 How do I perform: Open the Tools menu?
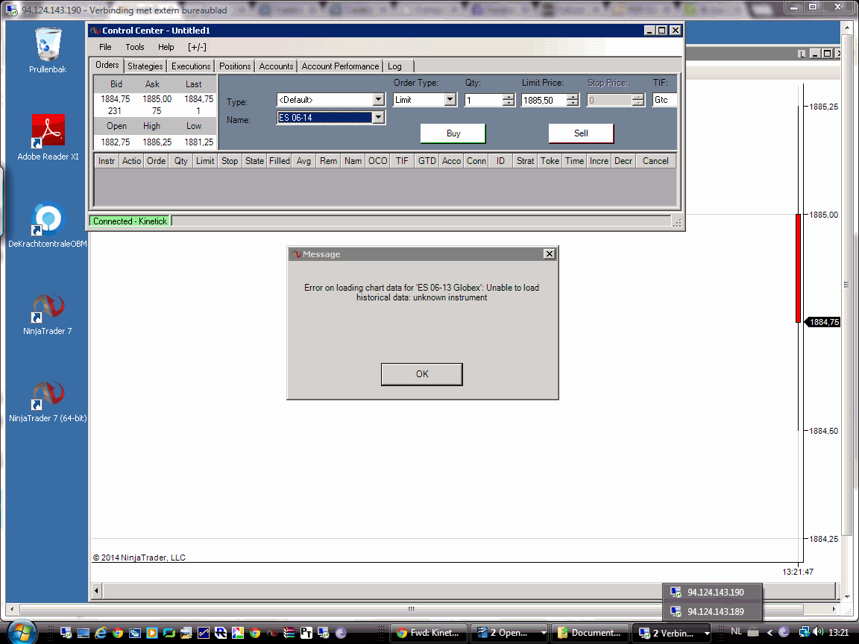coord(135,47)
